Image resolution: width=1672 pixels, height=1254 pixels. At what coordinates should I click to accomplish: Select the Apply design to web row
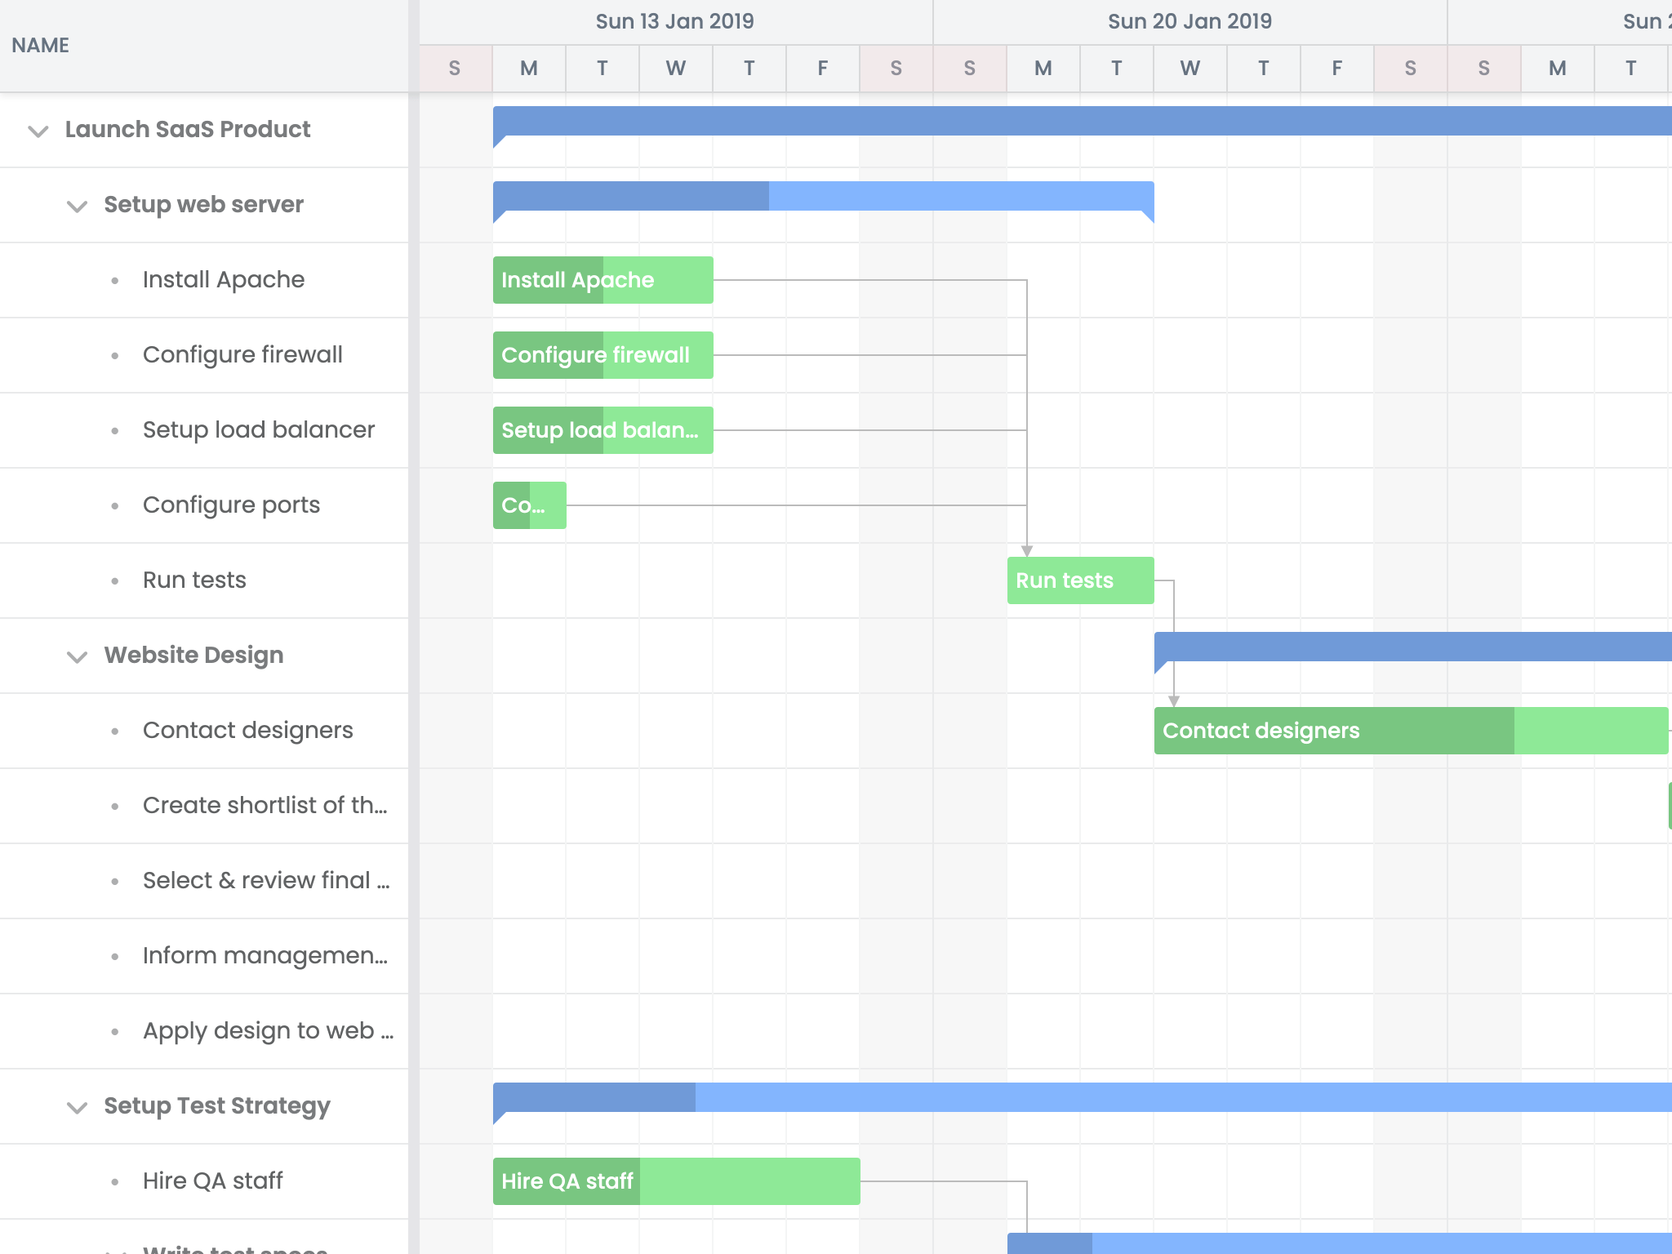[x=204, y=1031]
